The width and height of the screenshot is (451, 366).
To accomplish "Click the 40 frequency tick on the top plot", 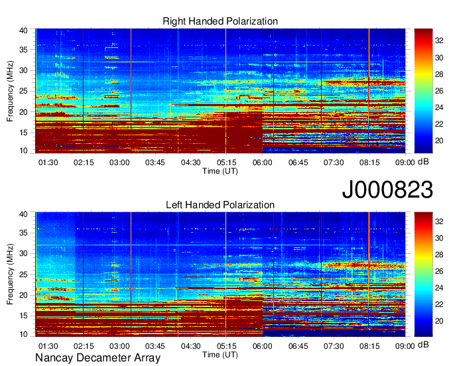I will [x=23, y=30].
